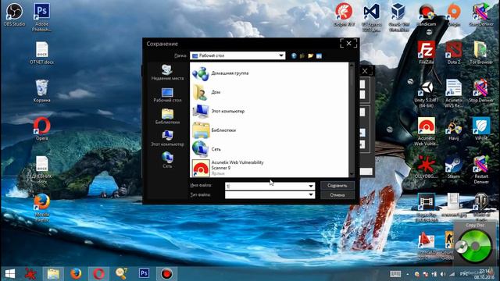Switch to Firefox in taskbar
Viewport: 500px width, 281px height.
[76, 274]
